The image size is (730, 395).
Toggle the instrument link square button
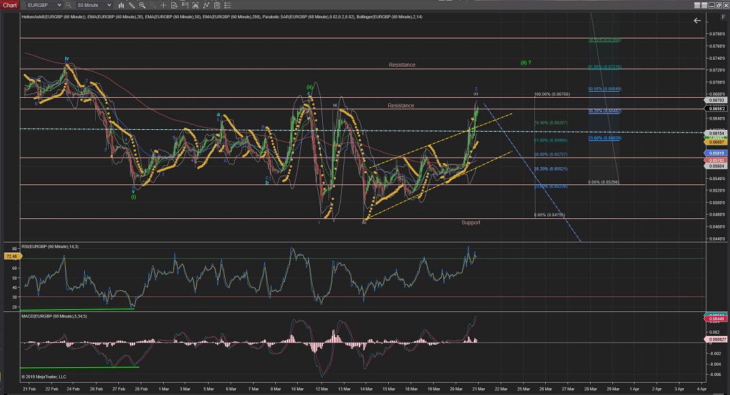click(697, 5)
